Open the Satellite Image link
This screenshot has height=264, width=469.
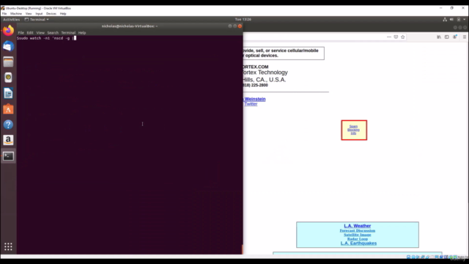357,235
